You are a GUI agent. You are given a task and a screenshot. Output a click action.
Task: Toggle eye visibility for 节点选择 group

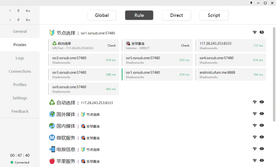262,33
